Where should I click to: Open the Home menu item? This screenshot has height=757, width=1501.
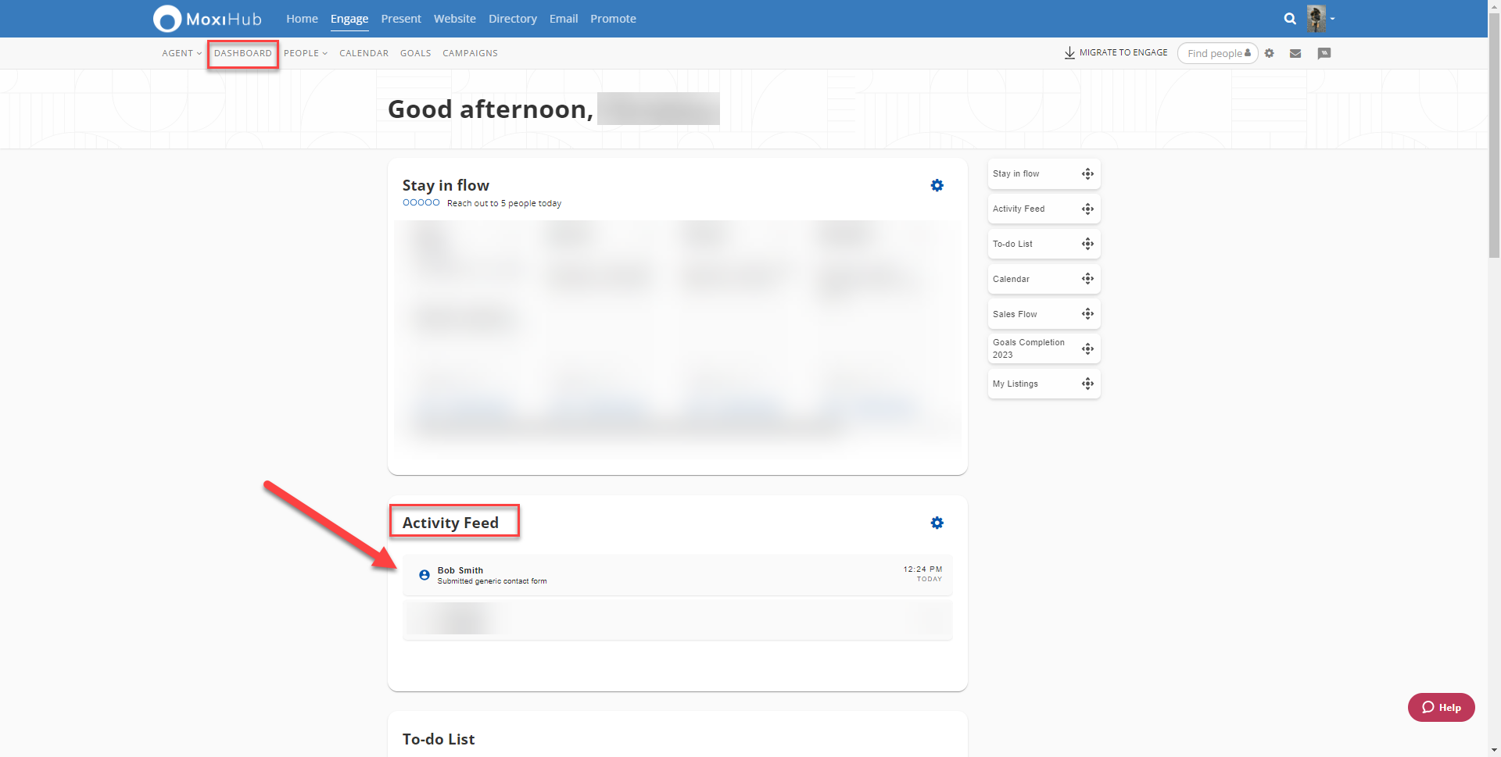[x=302, y=19]
